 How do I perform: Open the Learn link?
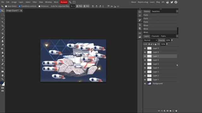tap(152, 2)
